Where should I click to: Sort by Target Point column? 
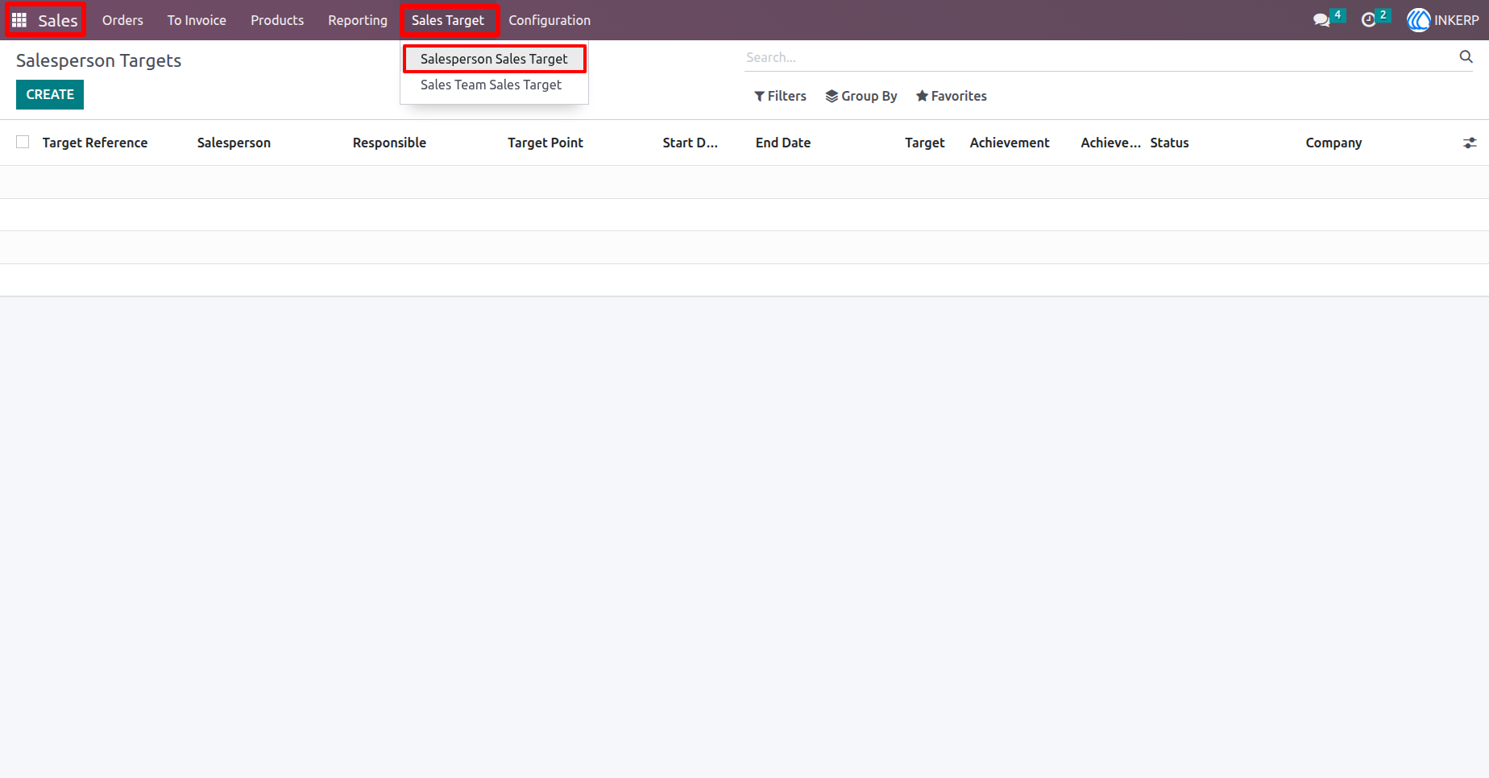(545, 143)
